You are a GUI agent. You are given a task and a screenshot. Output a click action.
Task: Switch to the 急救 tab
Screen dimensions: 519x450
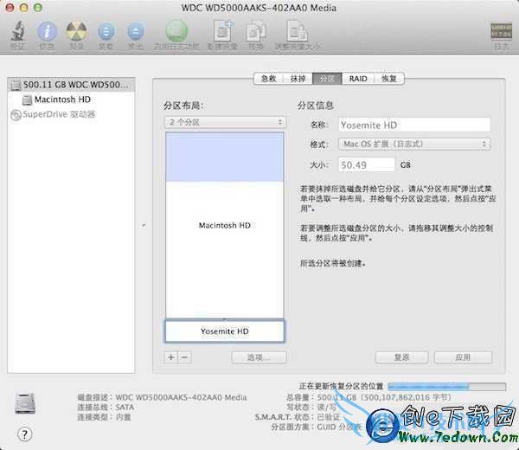pos(268,79)
